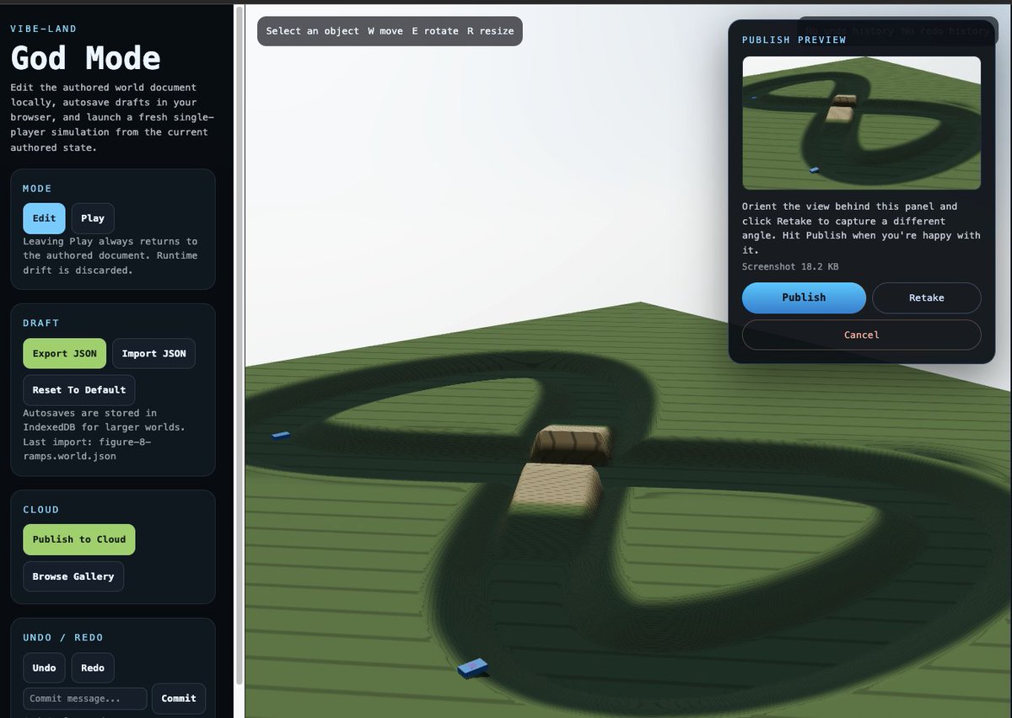This screenshot has width=1012, height=718.
Task: Click Reset To Default button
Action: [x=79, y=390]
